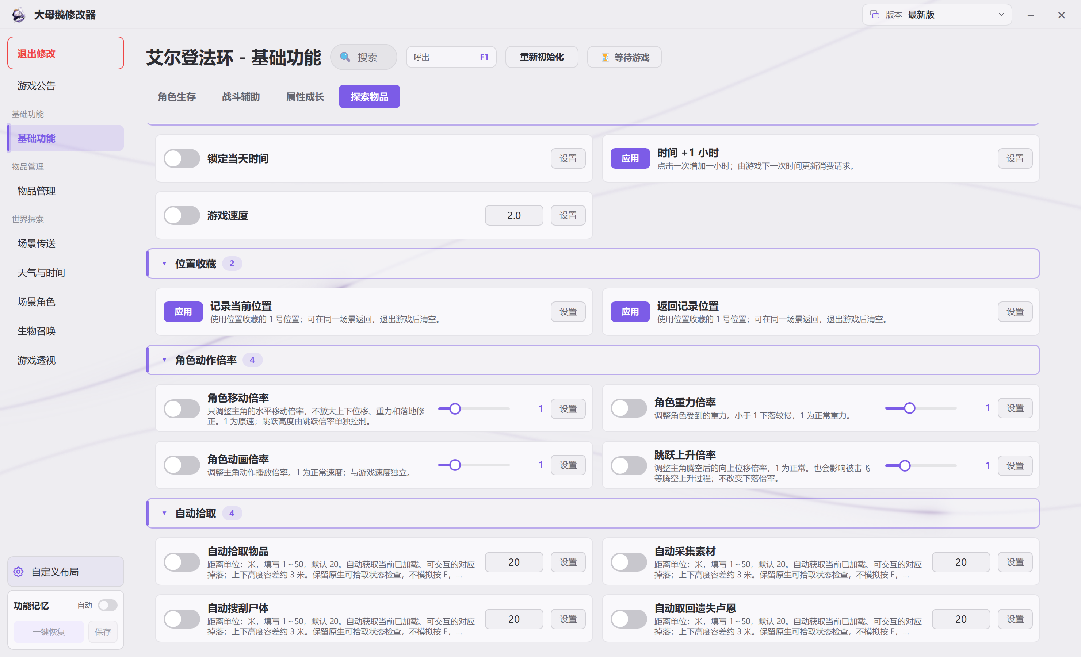Screen dimensions: 1081x657
Task: Toggle 功能记忆 自动 switch
Action: (x=107, y=605)
